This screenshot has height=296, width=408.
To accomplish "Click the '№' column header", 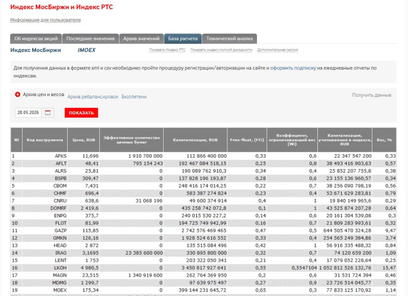I will coord(16,140).
